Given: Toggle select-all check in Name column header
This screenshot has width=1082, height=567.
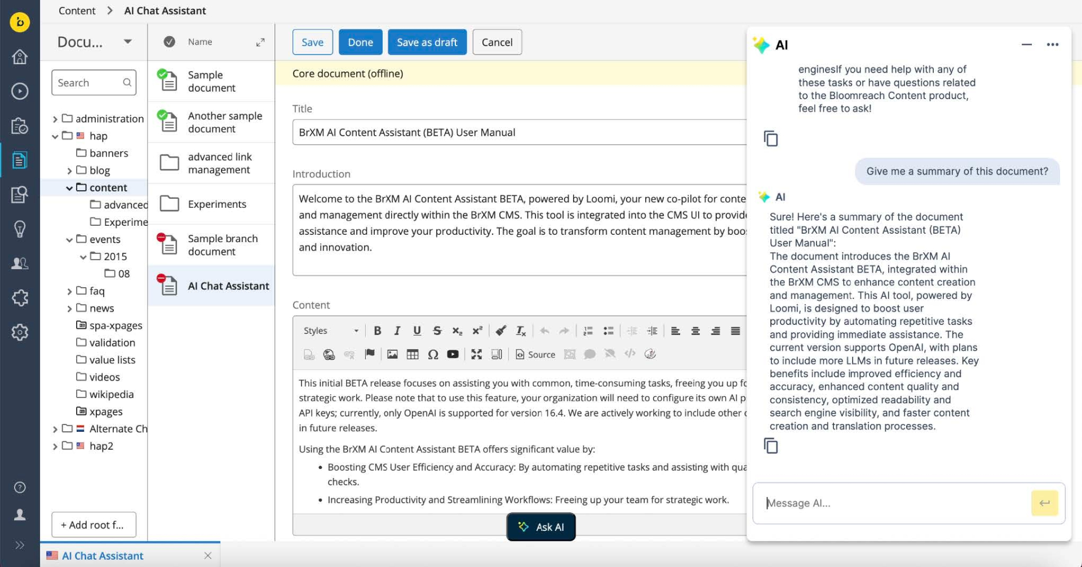Looking at the screenshot, I should (169, 42).
